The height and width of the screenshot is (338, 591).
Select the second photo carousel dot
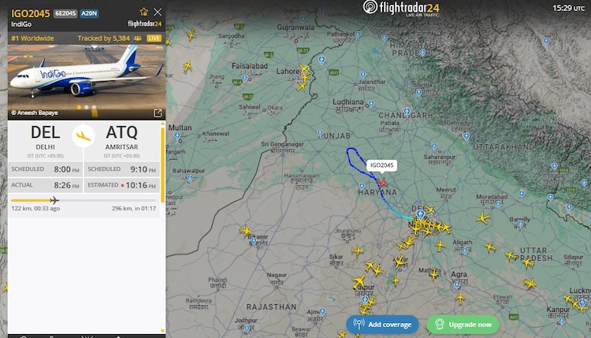pyautogui.click(x=87, y=107)
